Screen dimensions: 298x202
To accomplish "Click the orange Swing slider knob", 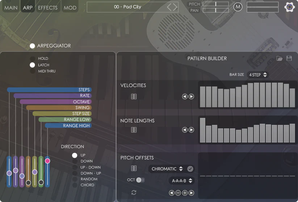I will (28, 183).
